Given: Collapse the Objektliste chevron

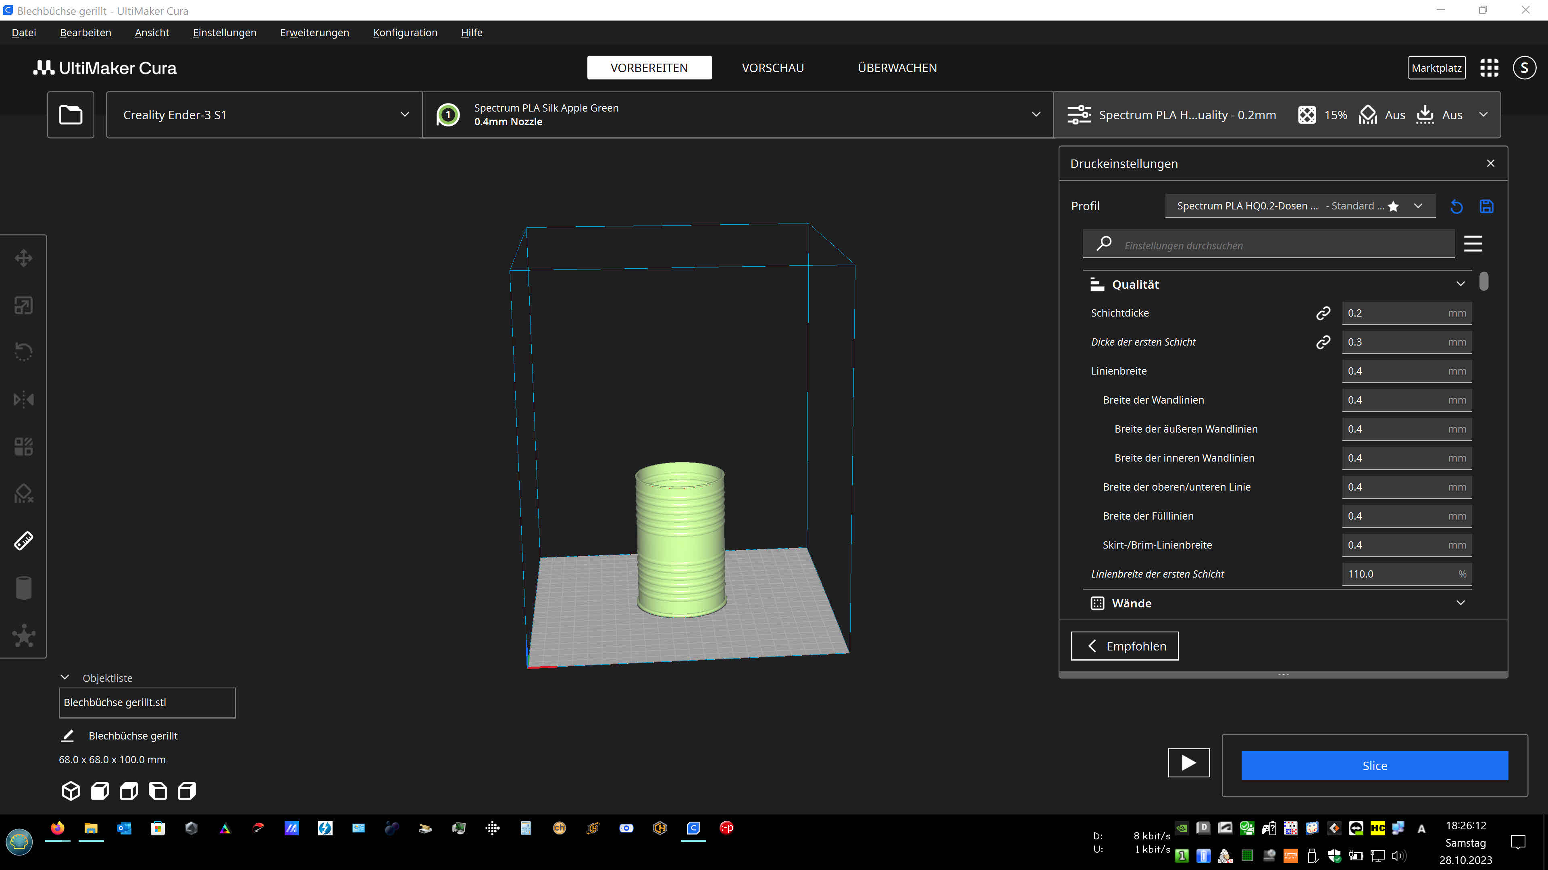Looking at the screenshot, I should coord(65,677).
